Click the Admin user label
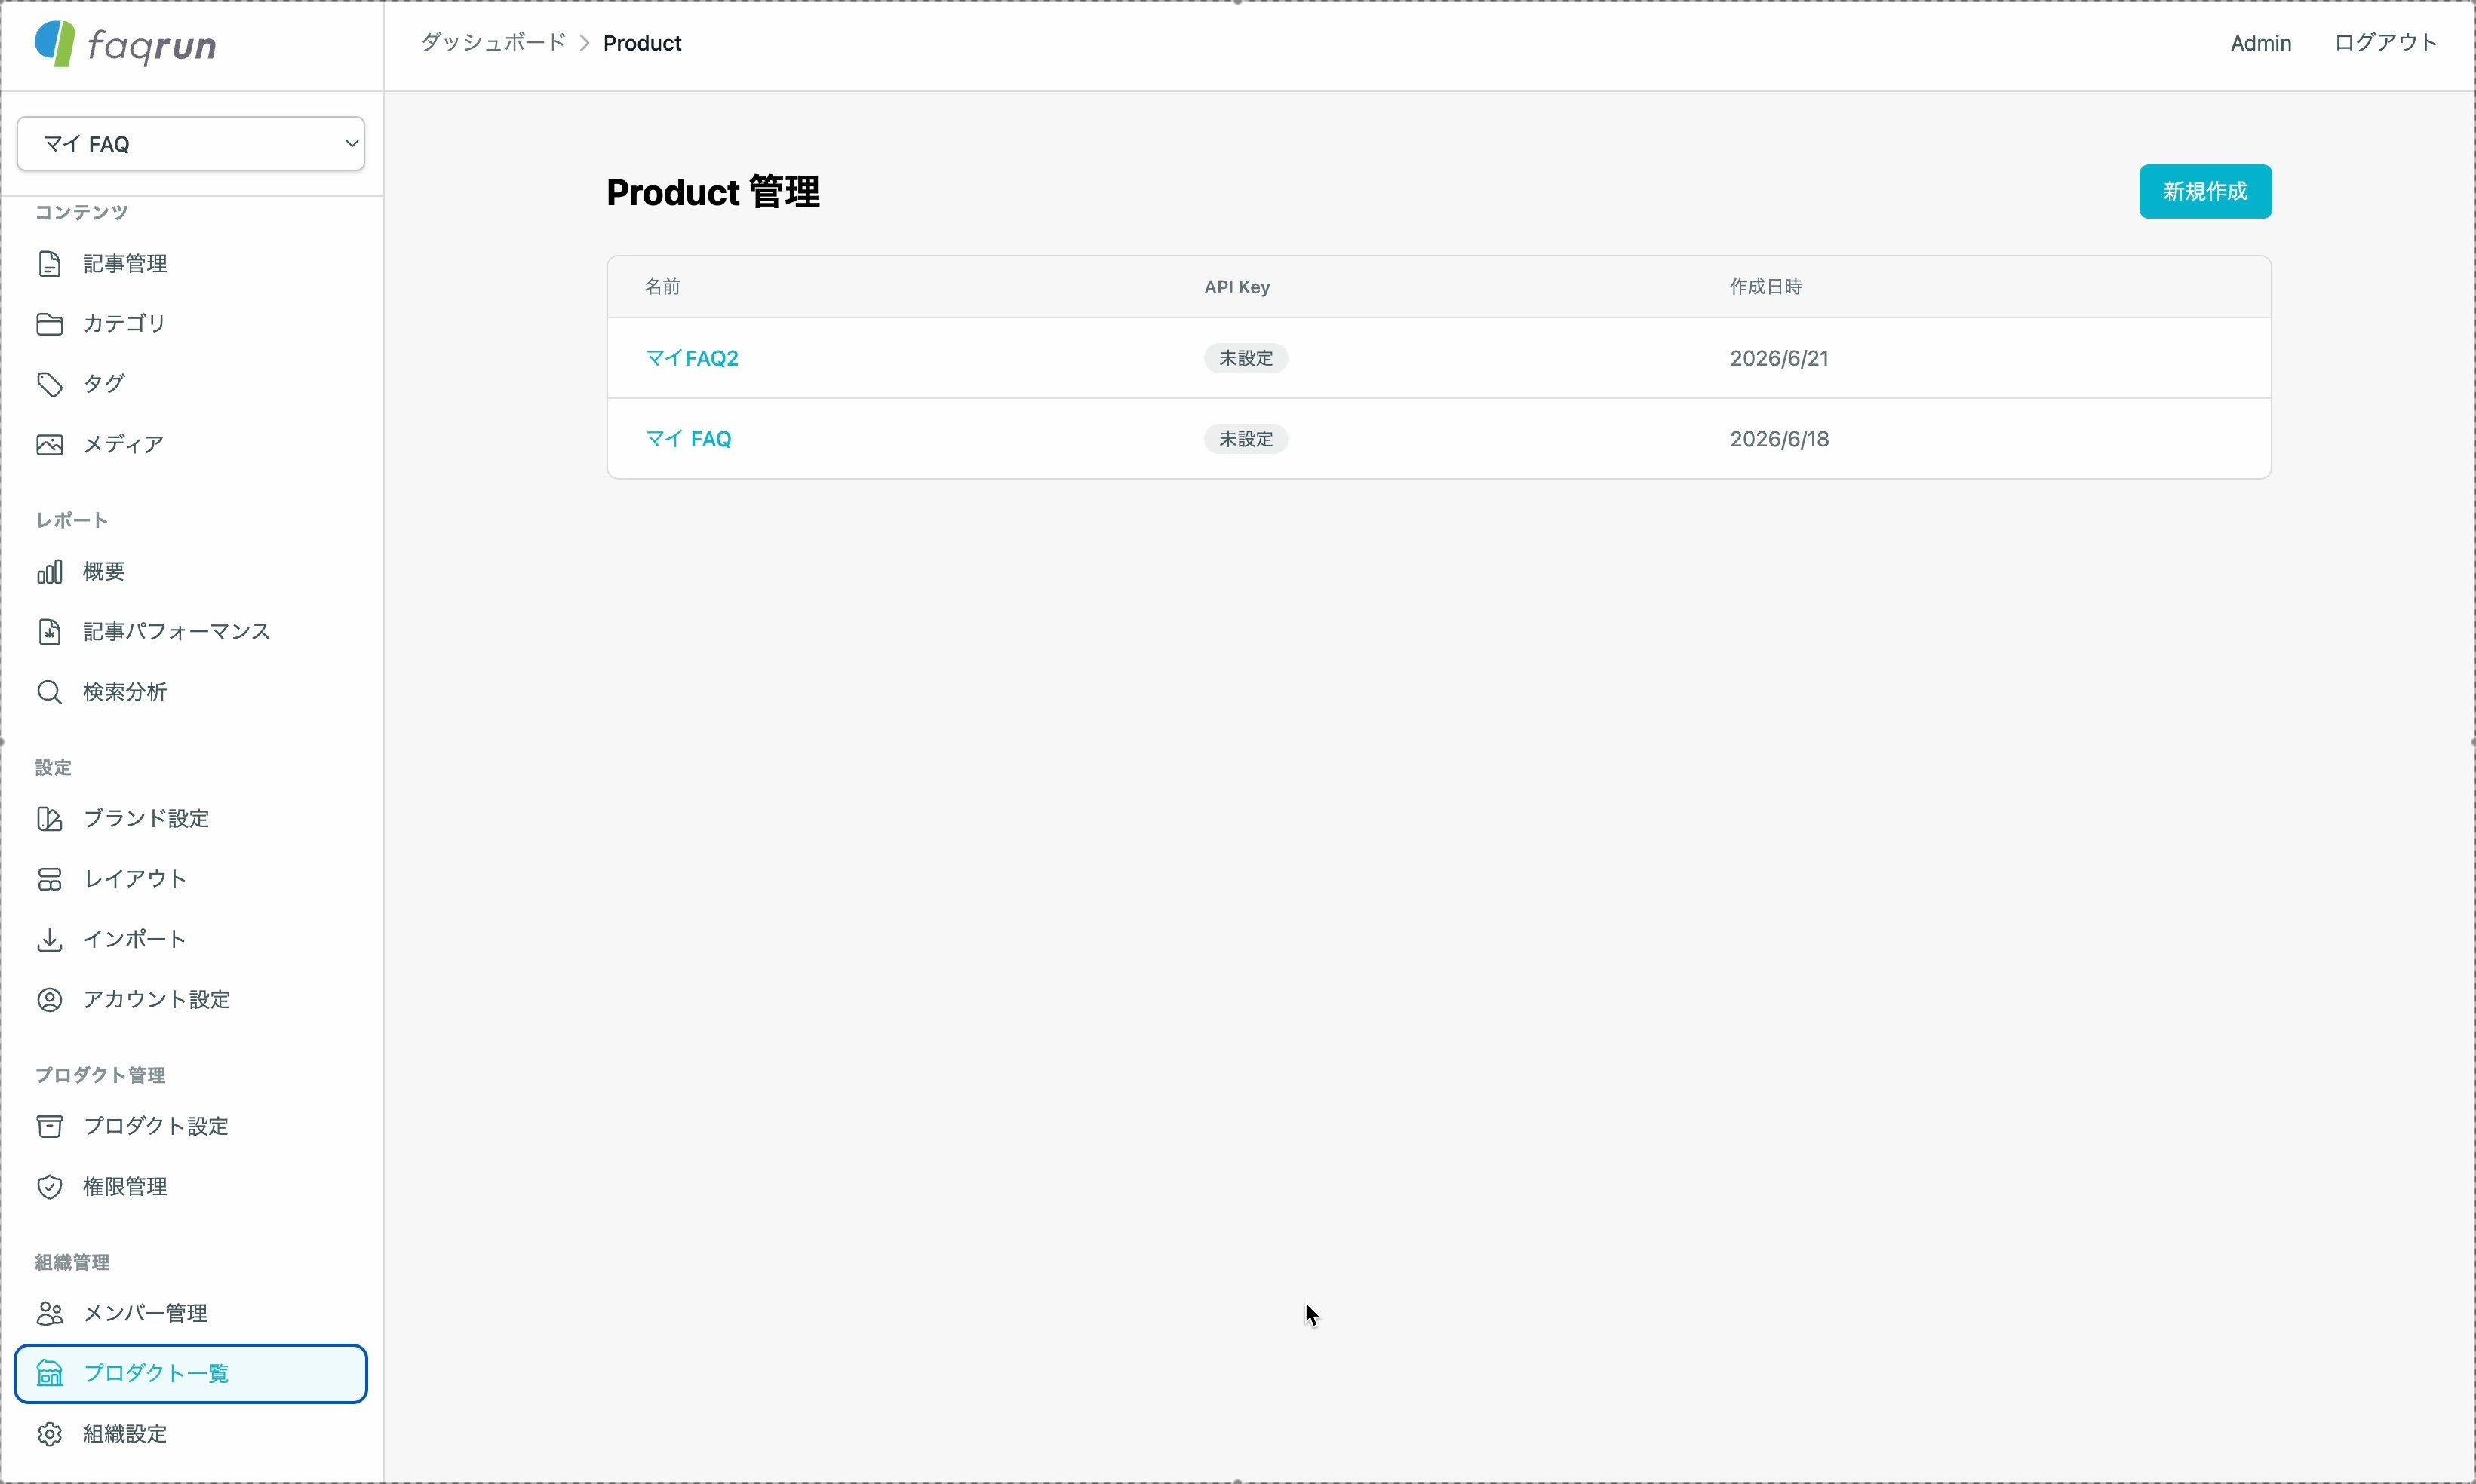Screen dimensions: 2476x1484 [x=2260, y=43]
